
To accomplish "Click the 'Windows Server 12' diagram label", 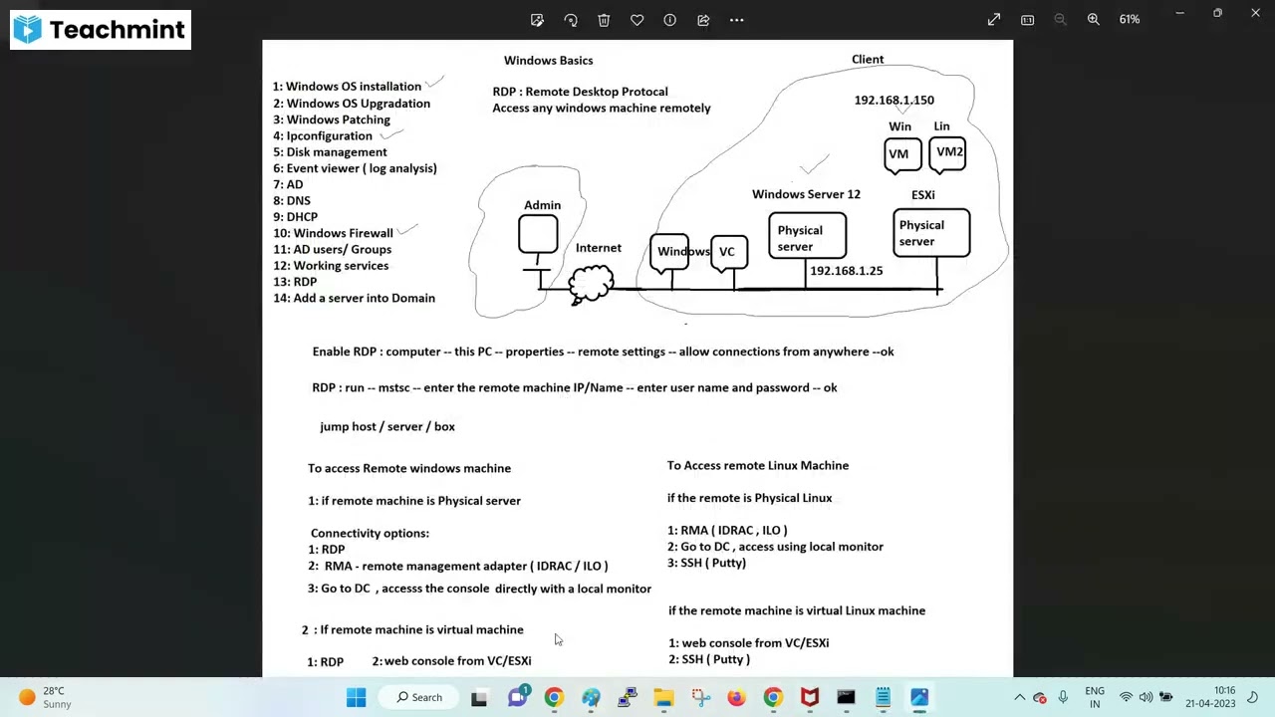I will (x=806, y=194).
